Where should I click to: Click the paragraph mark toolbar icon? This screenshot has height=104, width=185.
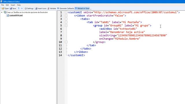click(18, 8)
